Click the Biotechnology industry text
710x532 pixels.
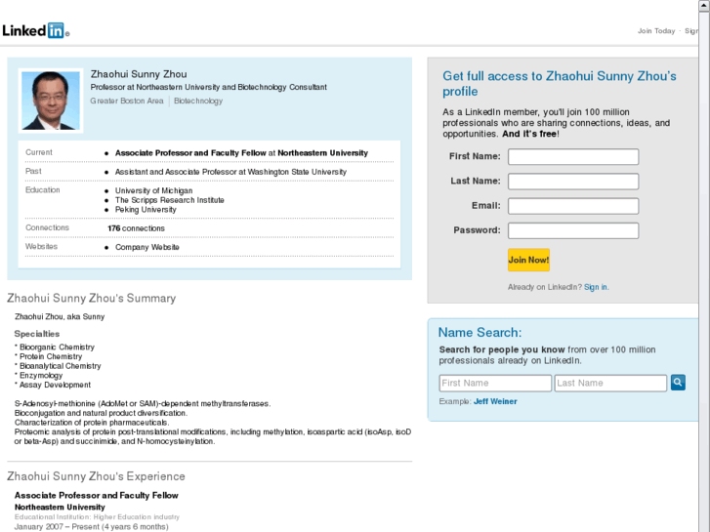tap(198, 101)
